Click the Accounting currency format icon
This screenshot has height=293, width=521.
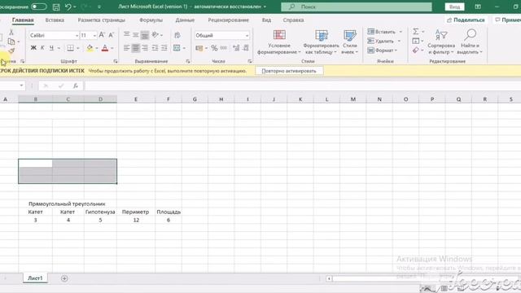tap(199, 48)
